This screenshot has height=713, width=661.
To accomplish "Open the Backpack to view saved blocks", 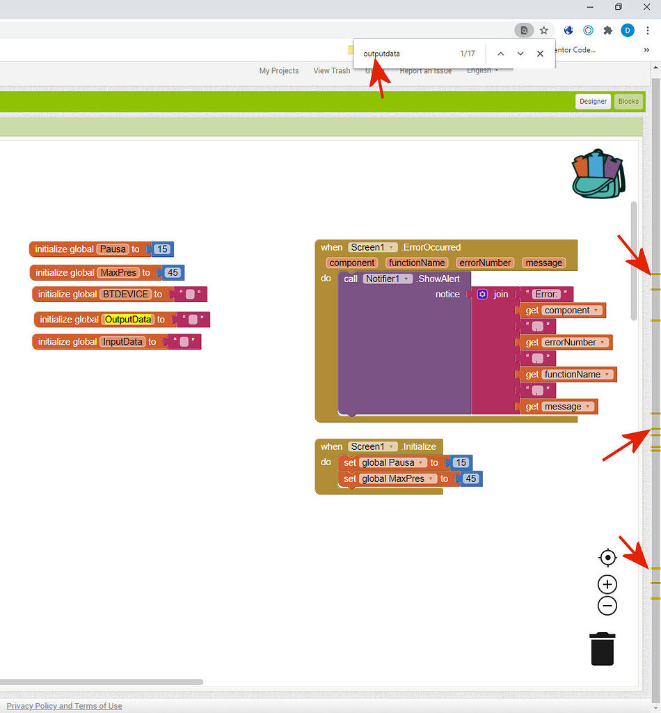I will coord(598,173).
